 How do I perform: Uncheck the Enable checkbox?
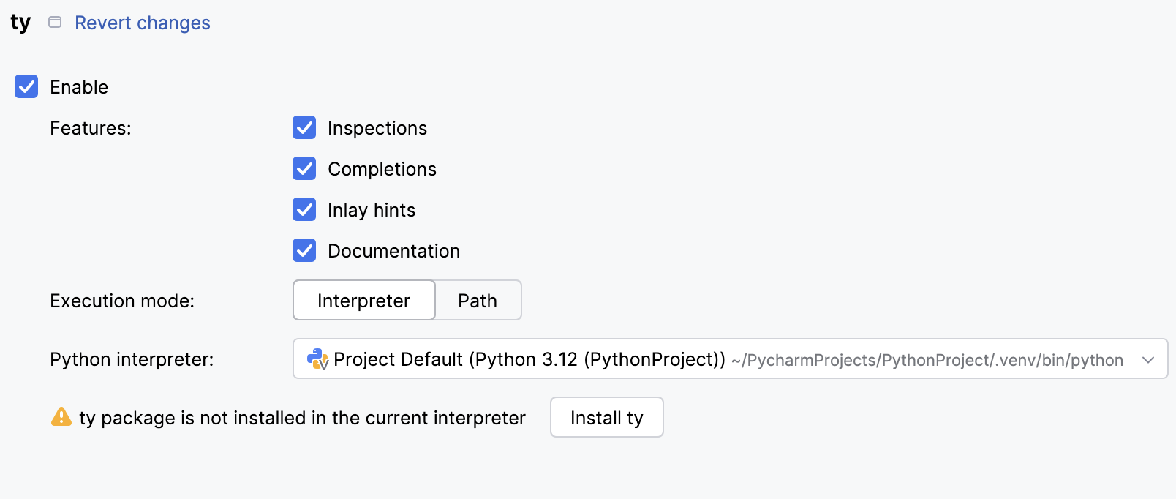pos(26,87)
